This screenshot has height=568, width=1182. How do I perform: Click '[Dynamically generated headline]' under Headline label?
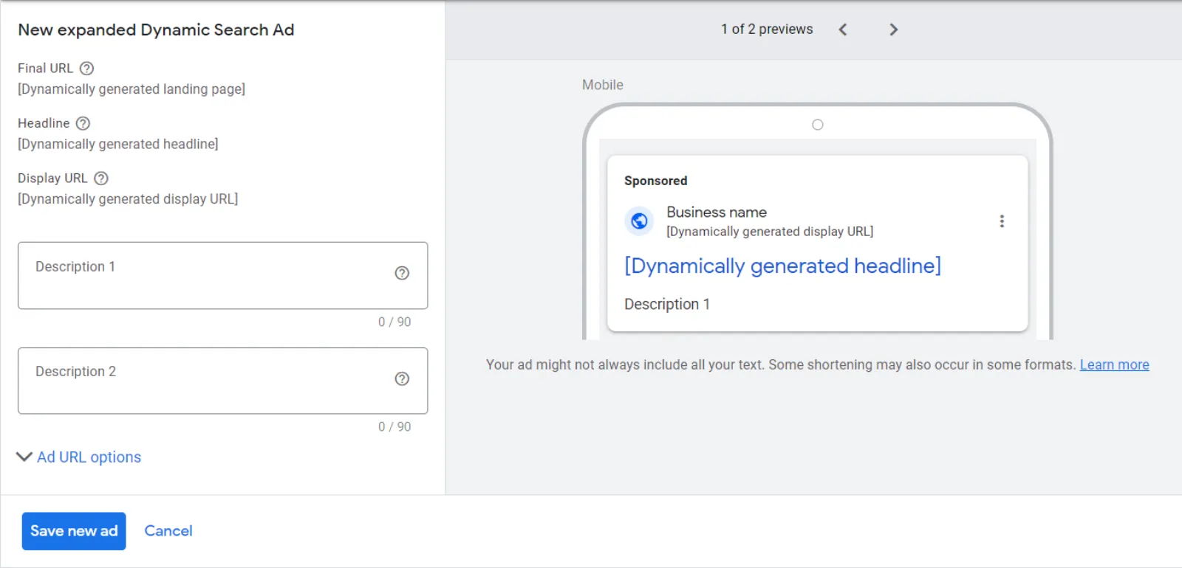(118, 144)
